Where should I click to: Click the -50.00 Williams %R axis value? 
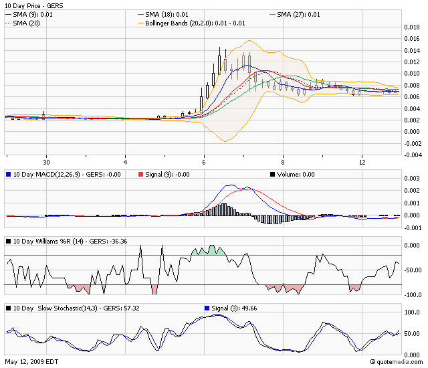click(413, 270)
